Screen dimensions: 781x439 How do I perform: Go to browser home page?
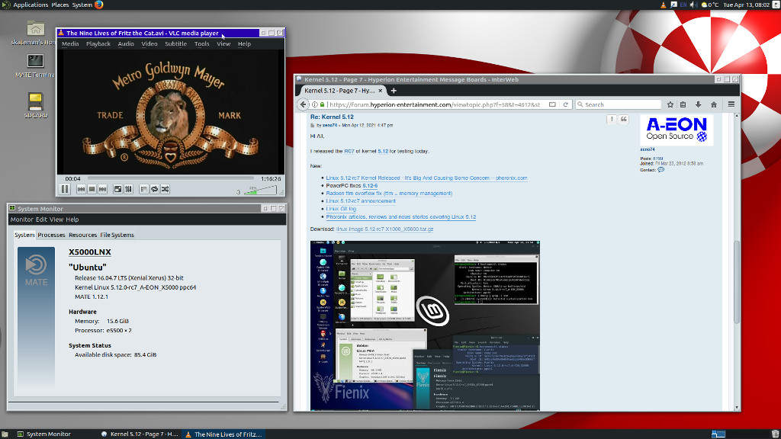pos(714,104)
